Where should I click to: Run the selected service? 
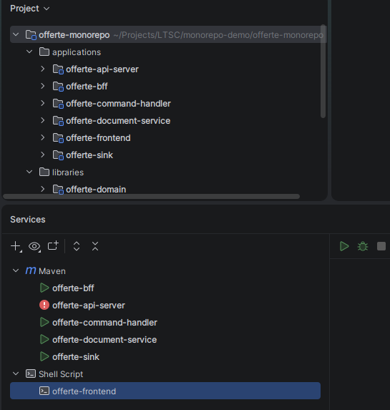point(344,246)
